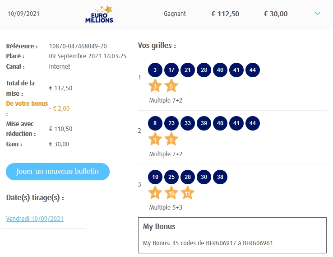
Task: Click star number 4 in grid 3
Action: point(155,193)
